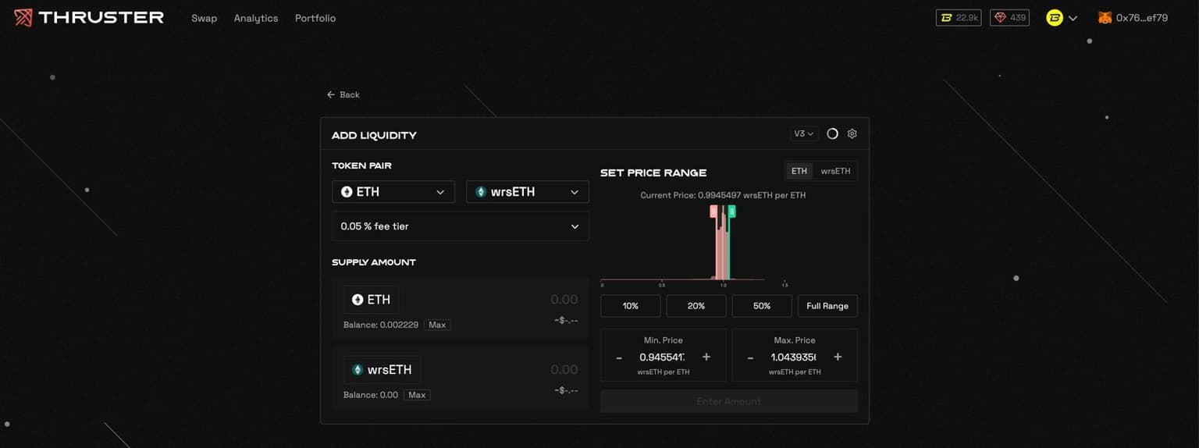Click the Back arrow icon
The width and height of the screenshot is (1199, 448).
(x=331, y=94)
